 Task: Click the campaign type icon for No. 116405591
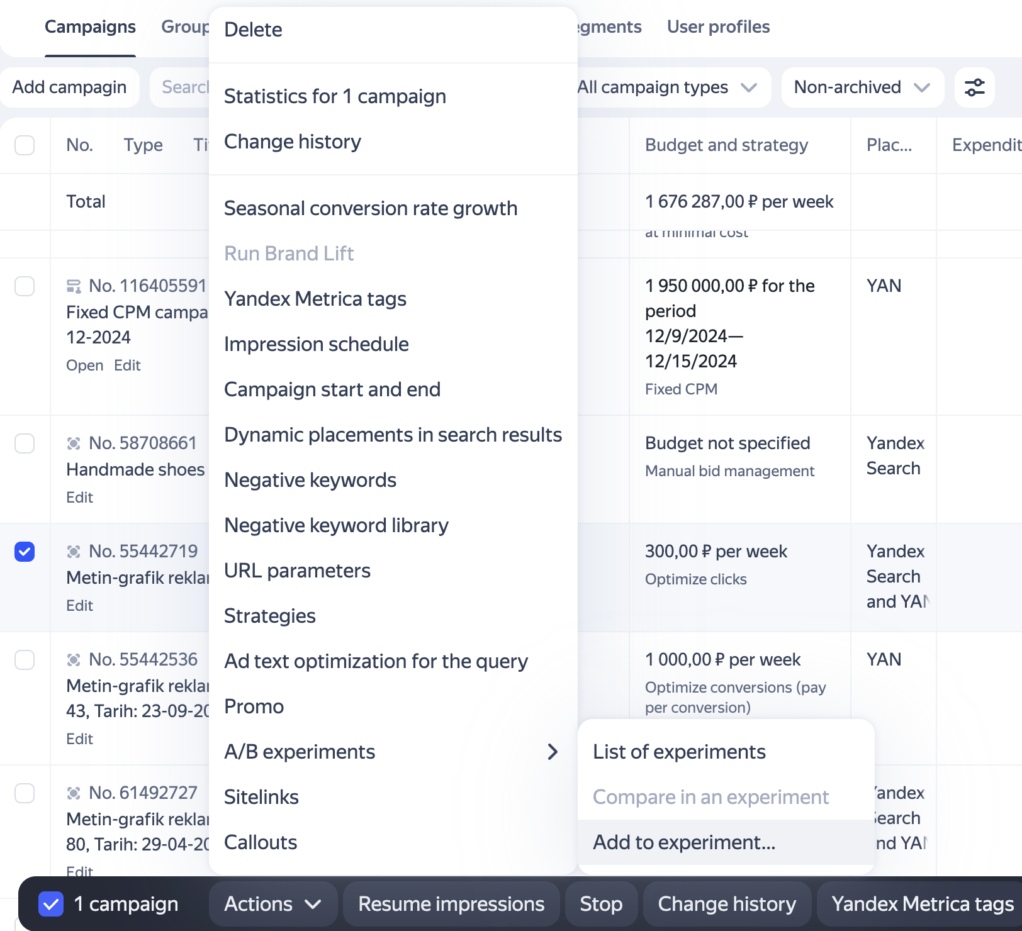click(x=74, y=287)
